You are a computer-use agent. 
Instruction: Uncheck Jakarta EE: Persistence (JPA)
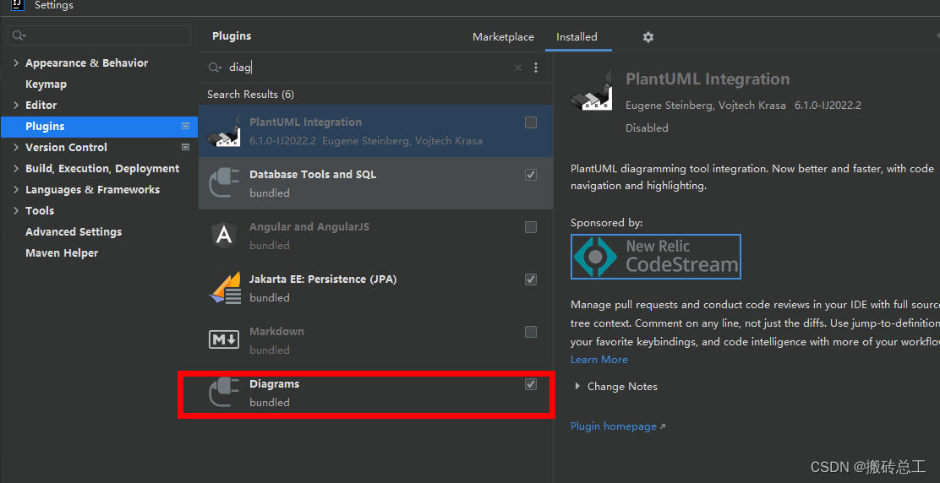(531, 279)
